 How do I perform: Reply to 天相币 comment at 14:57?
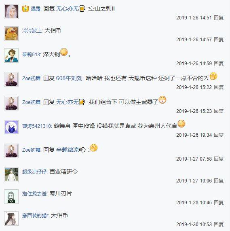pyautogui.click(x=219, y=40)
